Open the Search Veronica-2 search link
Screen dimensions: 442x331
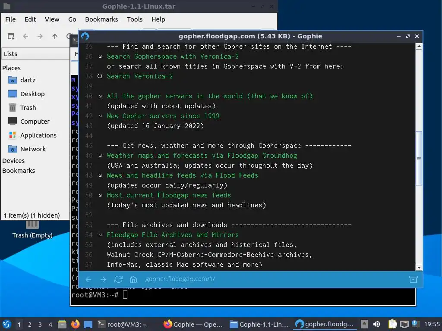[140, 76]
